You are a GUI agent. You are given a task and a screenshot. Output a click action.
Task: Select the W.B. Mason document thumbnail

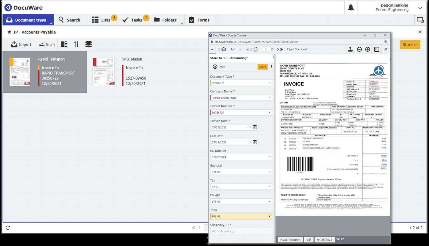104,72
